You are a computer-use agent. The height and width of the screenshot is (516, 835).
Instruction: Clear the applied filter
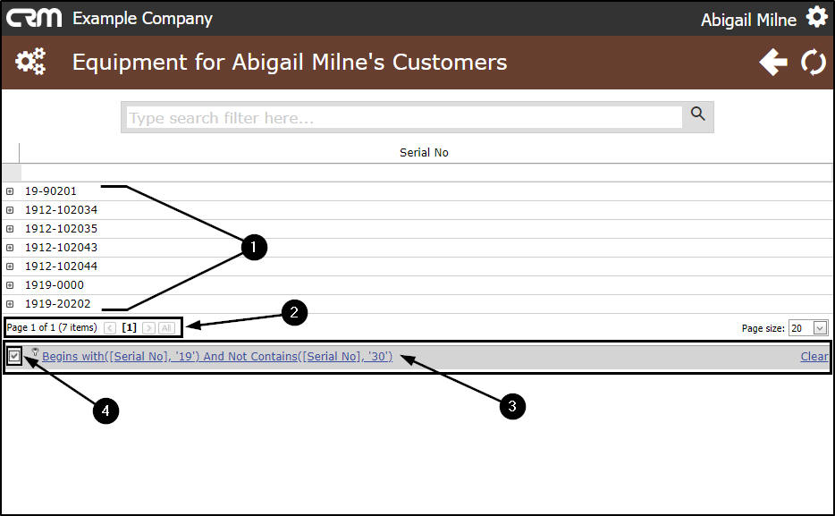coord(814,357)
